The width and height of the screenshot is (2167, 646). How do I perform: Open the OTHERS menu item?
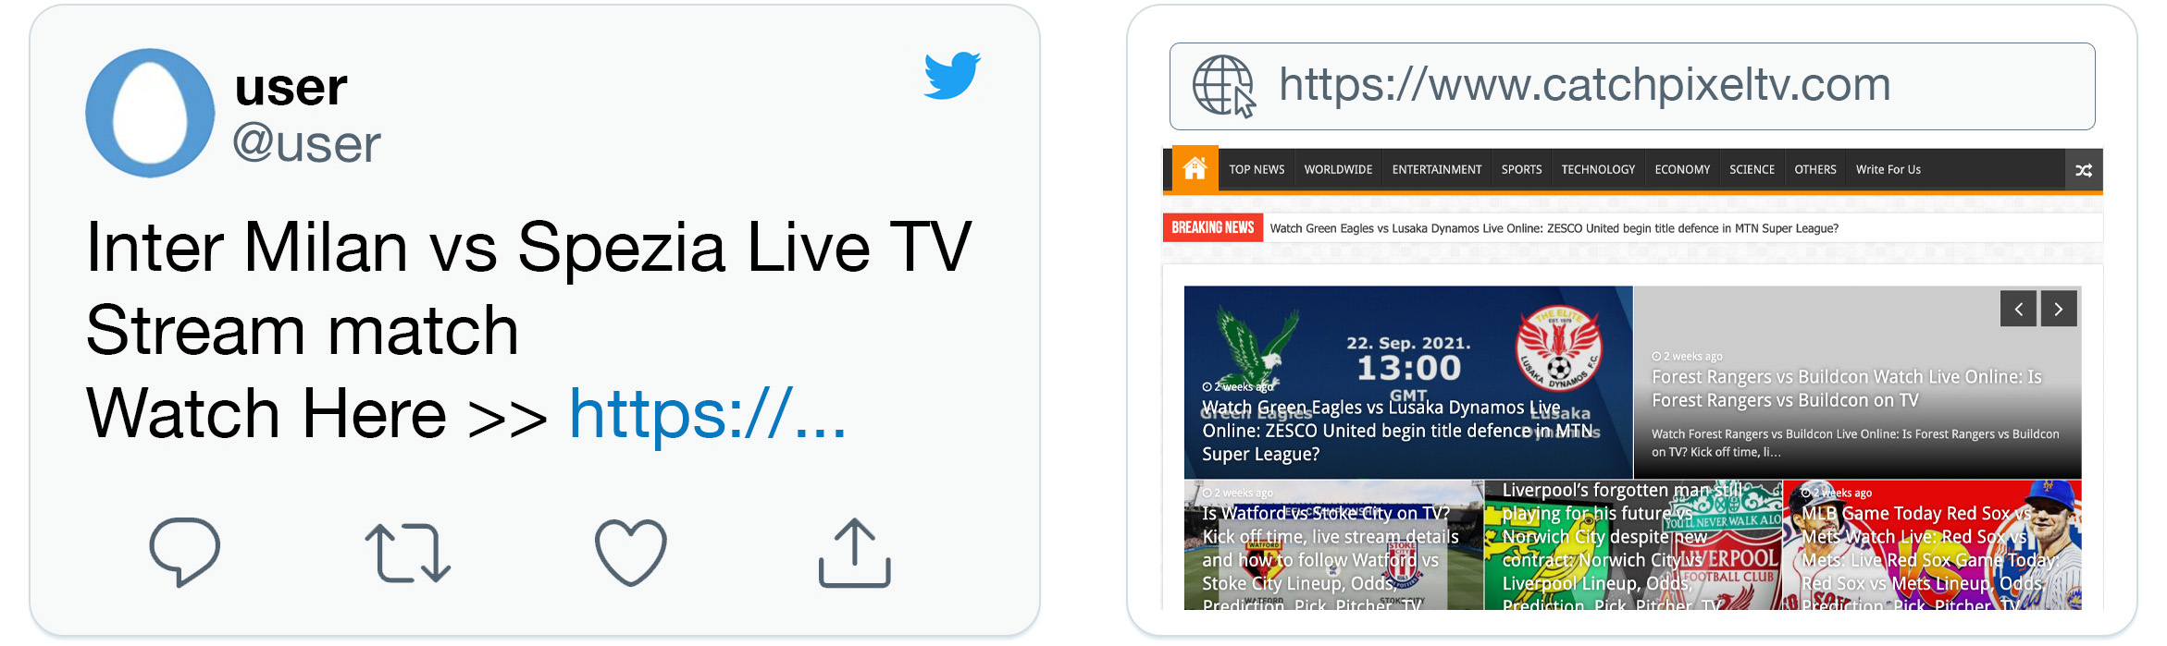pyautogui.click(x=1814, y=170)
